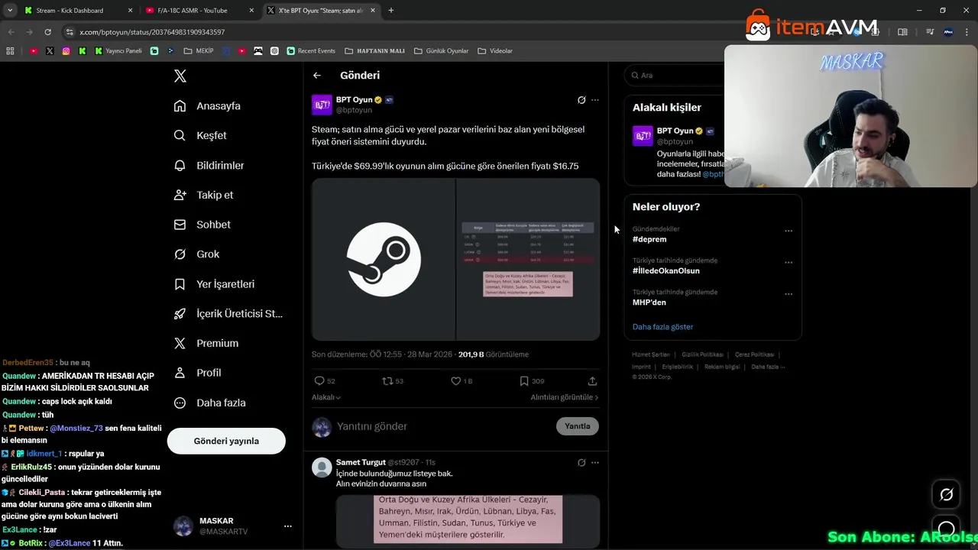Image resolution: width=978 pixels, height=550 pixels.
Task: Open Recent Events bookmark
Action: tap(311, 51)
